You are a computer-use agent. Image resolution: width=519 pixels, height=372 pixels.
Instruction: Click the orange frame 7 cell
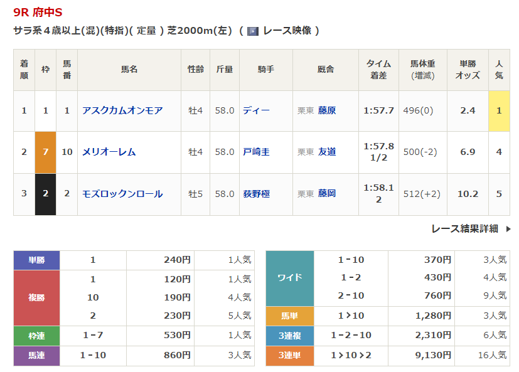click(45, 152)
